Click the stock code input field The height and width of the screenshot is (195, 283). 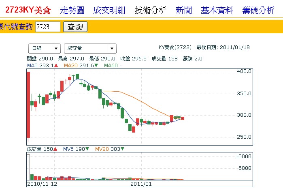(48, 27)
